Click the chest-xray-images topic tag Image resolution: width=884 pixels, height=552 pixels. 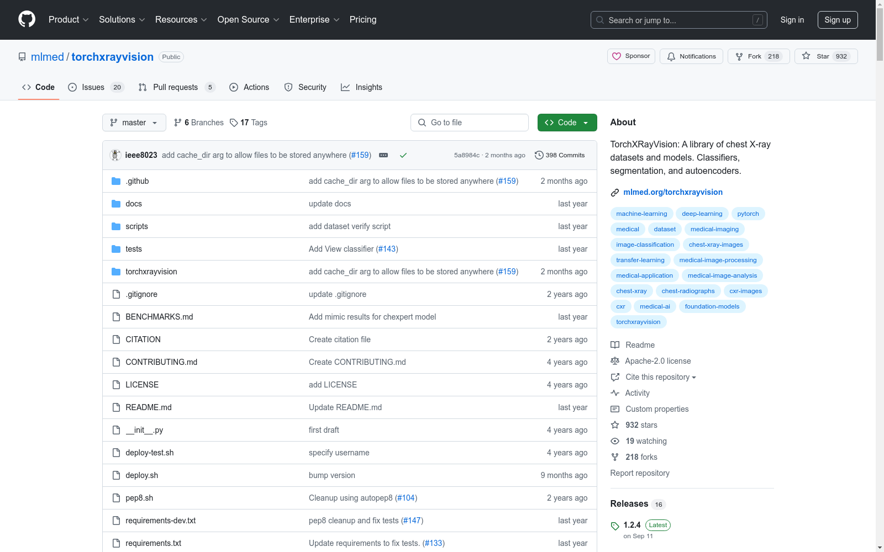[716, 245]
